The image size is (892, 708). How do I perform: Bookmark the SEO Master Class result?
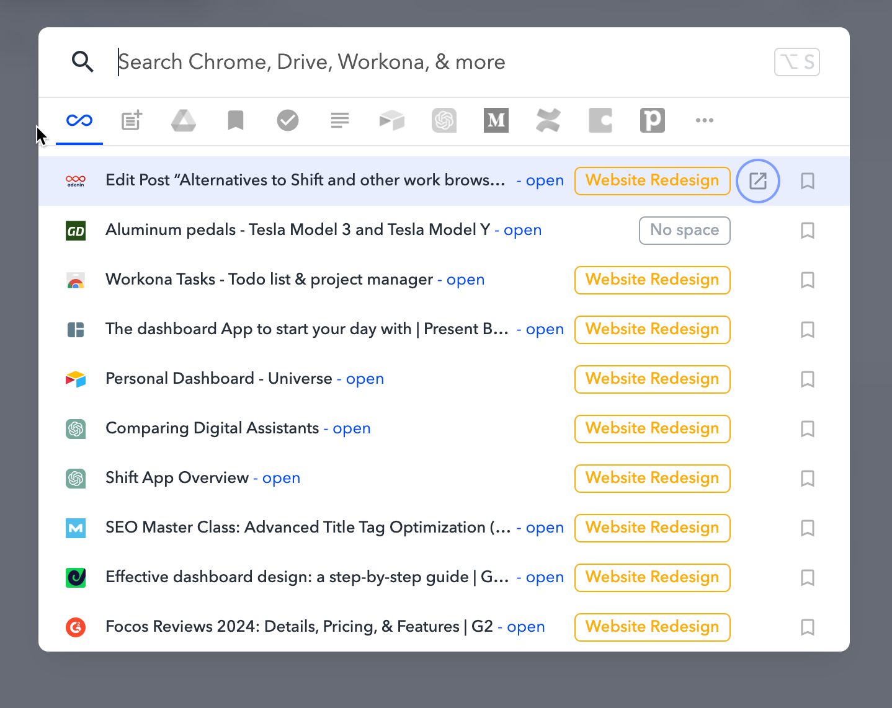(808, 528)
